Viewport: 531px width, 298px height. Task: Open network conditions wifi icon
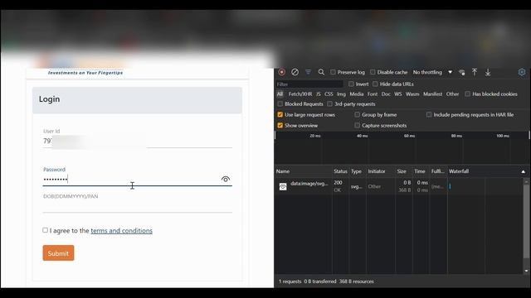pos(461,72)
